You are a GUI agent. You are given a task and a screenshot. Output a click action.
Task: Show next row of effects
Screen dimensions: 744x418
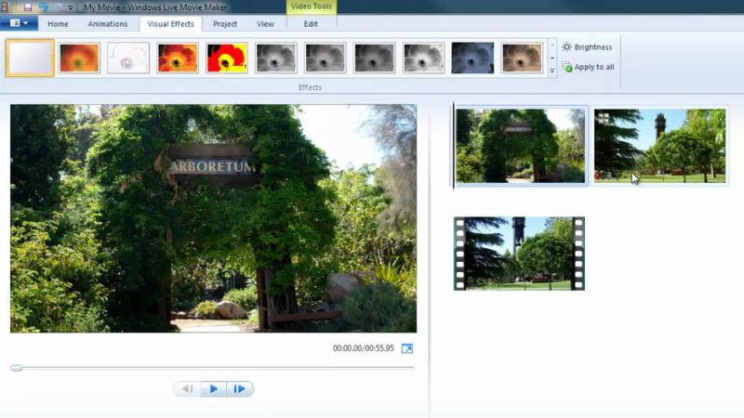click(552, 59)
